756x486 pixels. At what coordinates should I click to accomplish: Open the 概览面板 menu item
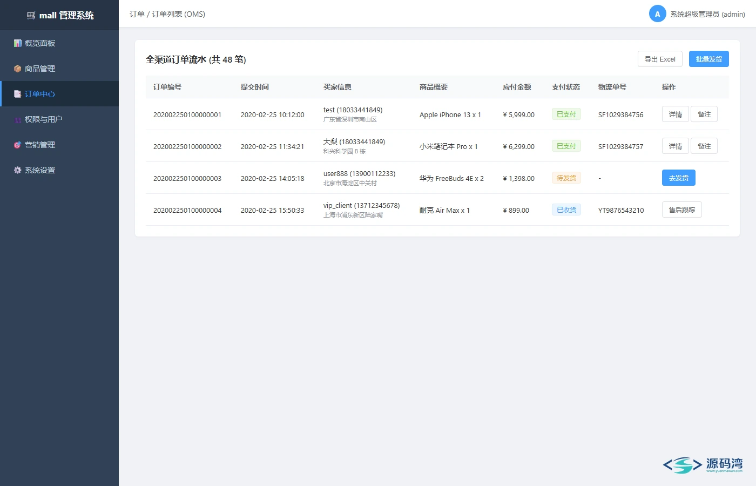pos(59,43)
